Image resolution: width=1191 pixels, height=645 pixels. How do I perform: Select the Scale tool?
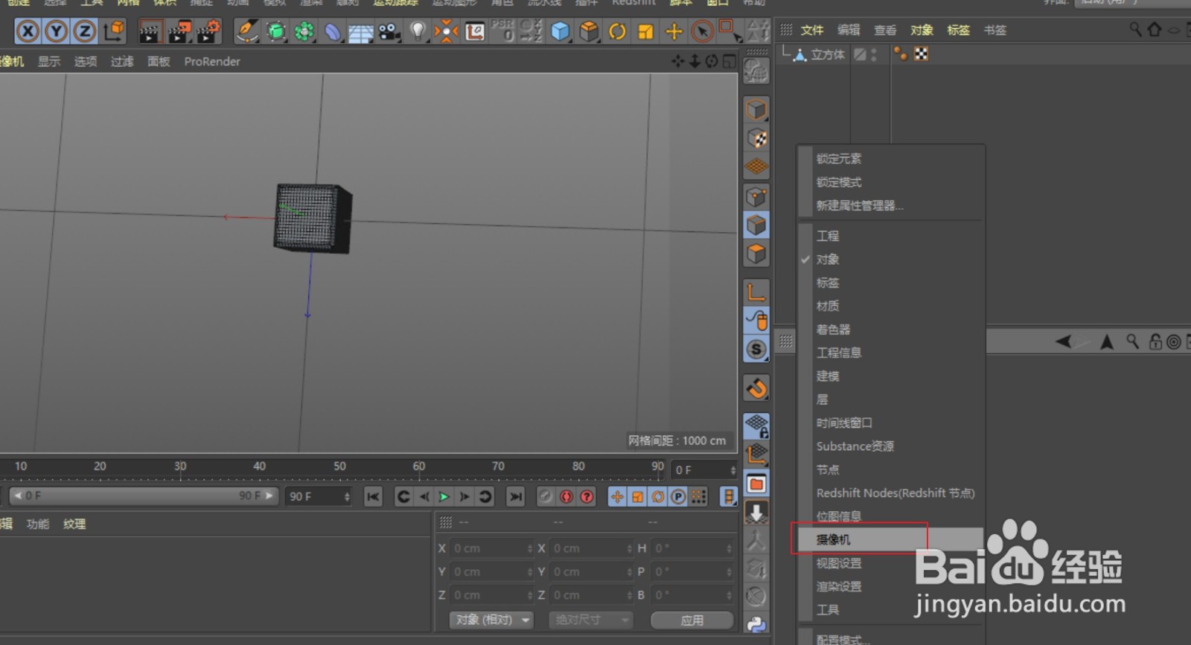click(645, 31)
